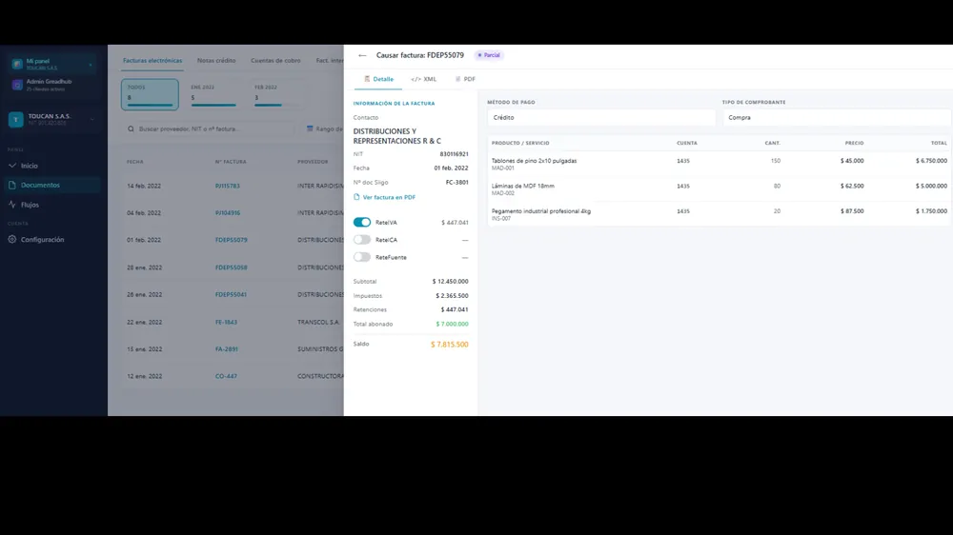Select the FEB 2022 filter card
Screen dimensions: 953x535
pos(276,95)
